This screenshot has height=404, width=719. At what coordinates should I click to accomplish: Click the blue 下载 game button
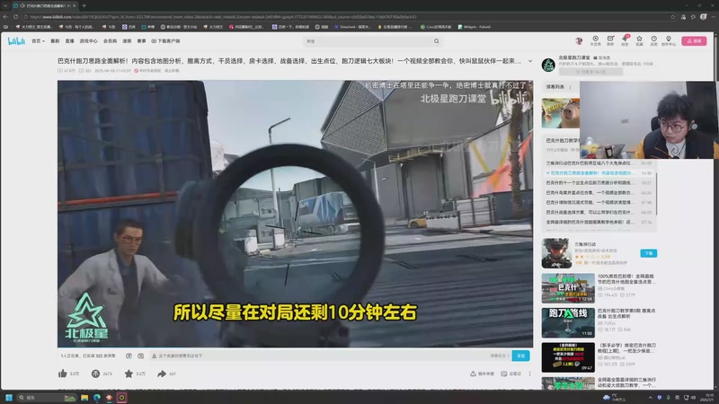click(x=648, y=253)
